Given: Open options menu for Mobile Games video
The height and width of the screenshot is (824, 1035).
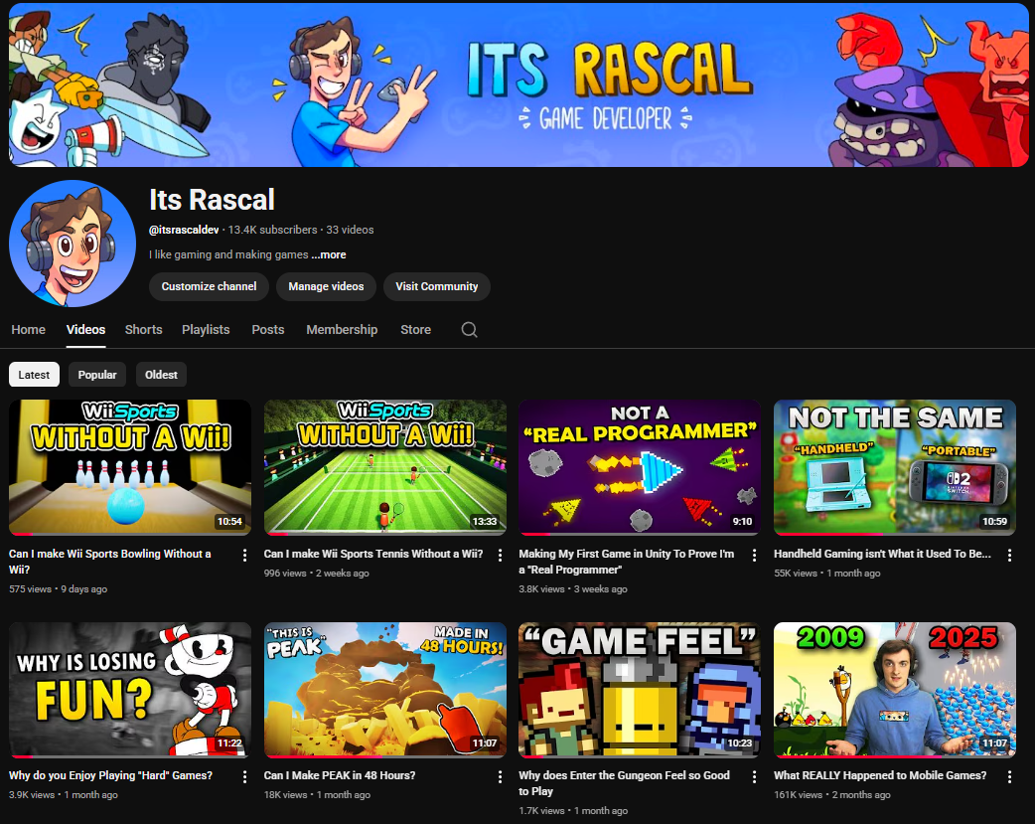Looking at the screenshot, I should tap(1009, 777).
